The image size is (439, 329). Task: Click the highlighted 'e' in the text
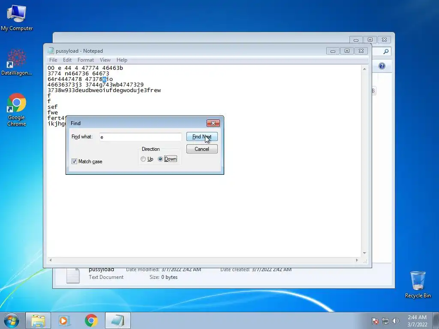click(x=104, y=79)
